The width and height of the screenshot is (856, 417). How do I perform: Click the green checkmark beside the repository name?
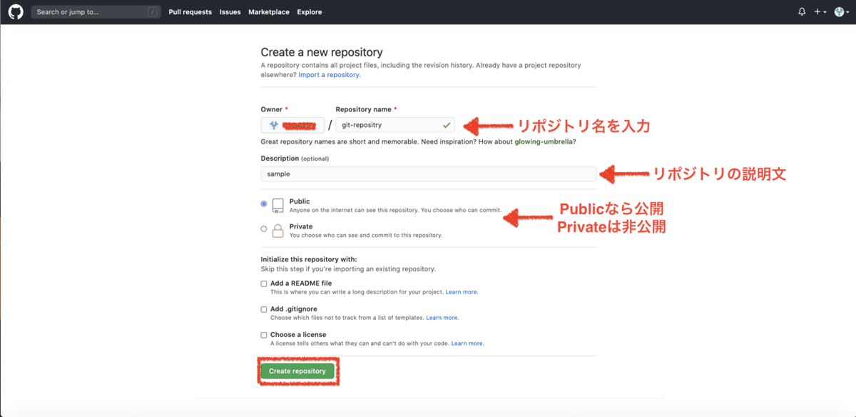(445, 124)
